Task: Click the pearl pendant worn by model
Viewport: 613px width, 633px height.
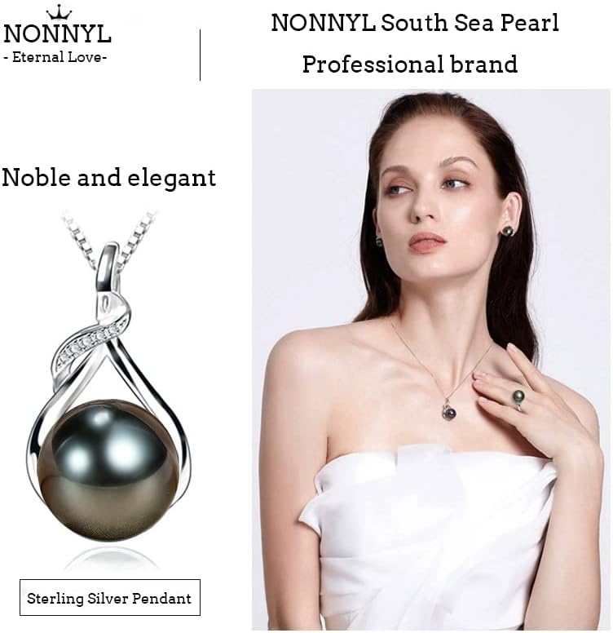Action: [449, 410]
